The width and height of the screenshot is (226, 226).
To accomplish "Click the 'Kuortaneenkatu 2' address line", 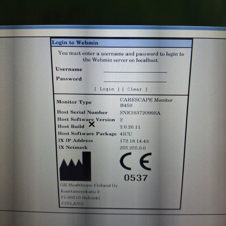I will click(80, 191).
